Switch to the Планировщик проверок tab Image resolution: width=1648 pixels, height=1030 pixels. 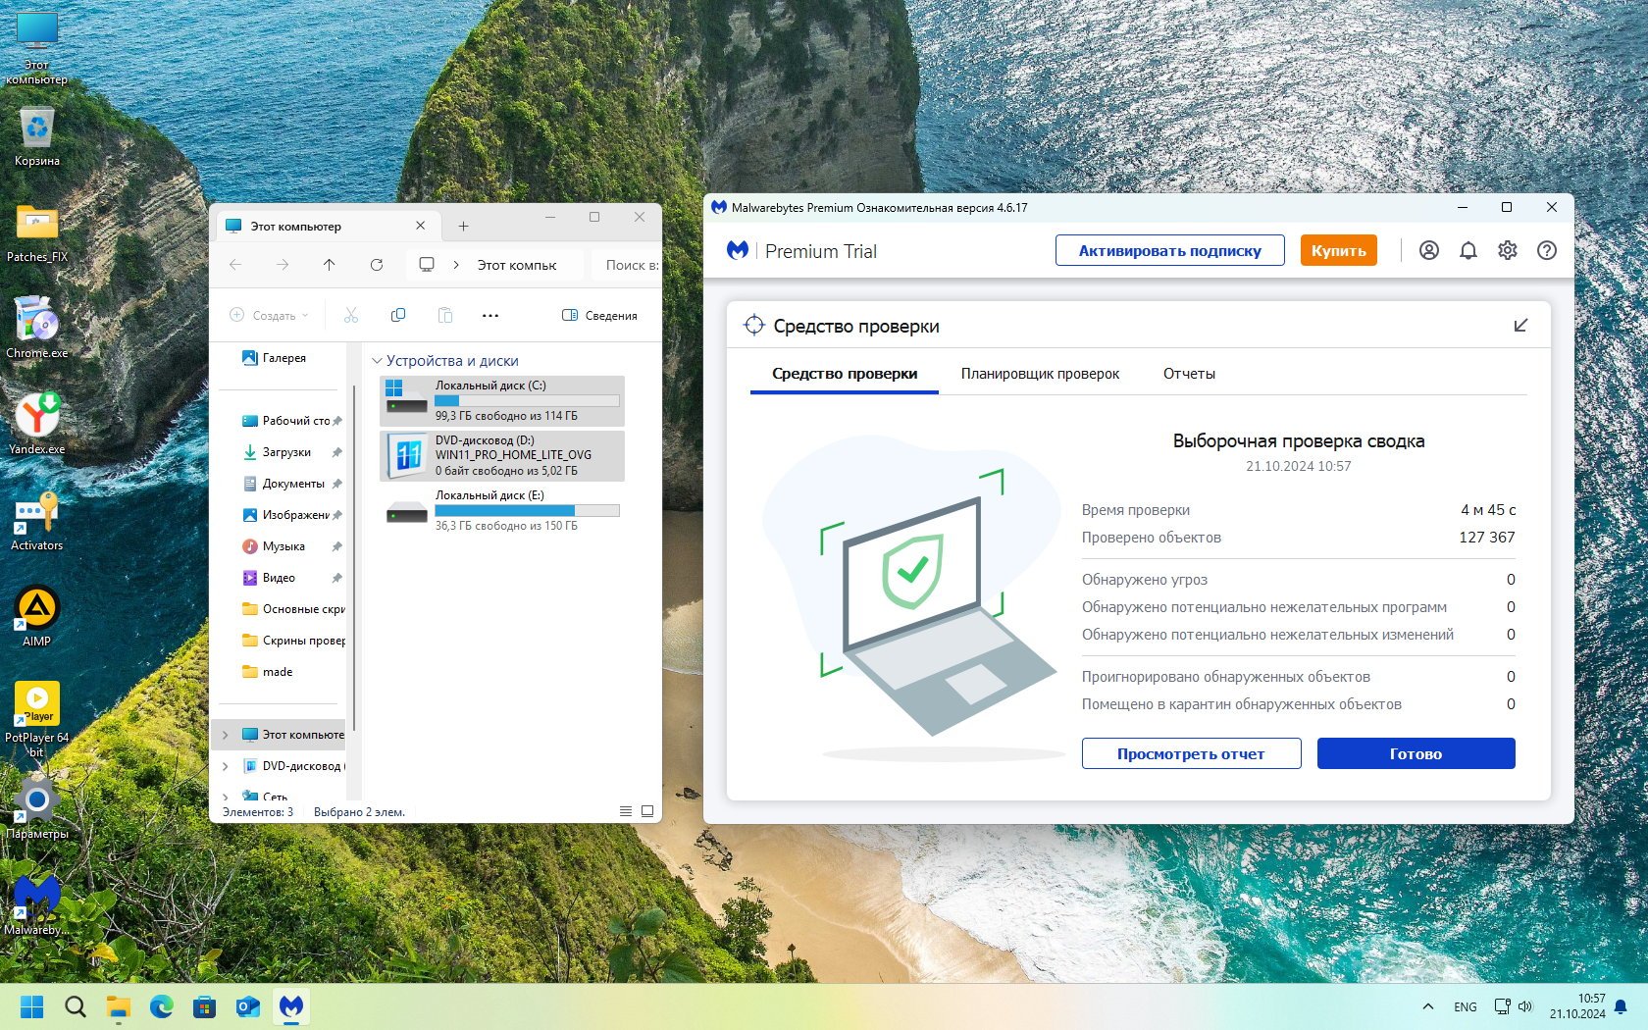tap(1040, 374)
